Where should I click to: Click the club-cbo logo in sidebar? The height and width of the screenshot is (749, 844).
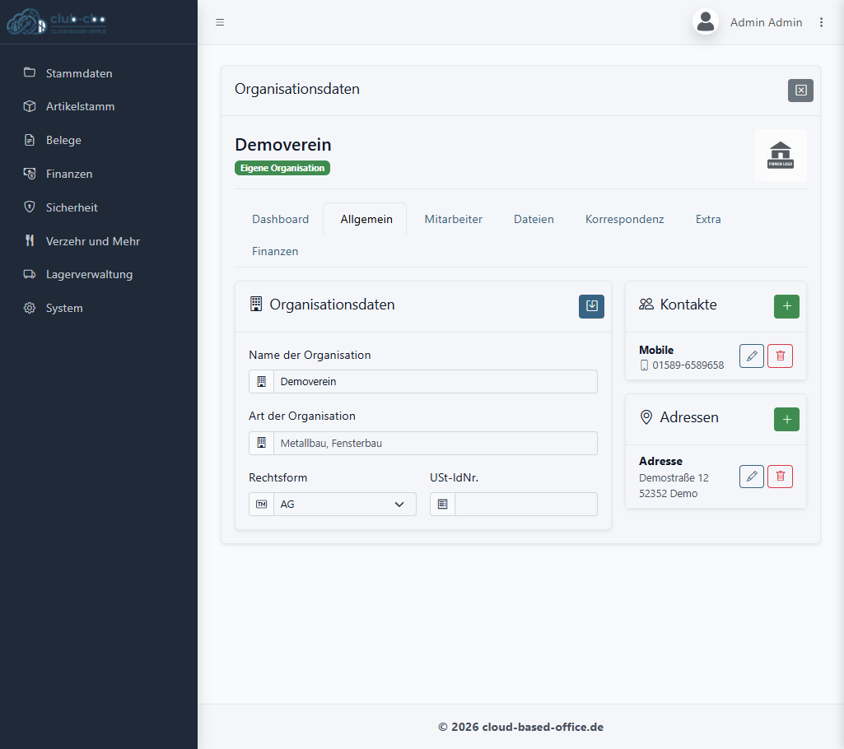click(57, 21)
